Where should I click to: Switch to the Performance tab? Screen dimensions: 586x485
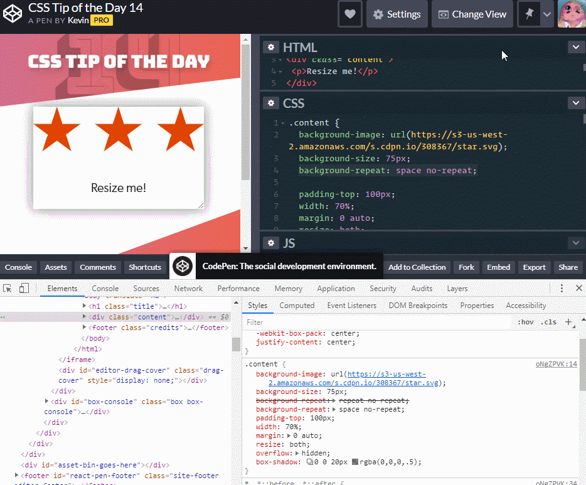point(238,289)
